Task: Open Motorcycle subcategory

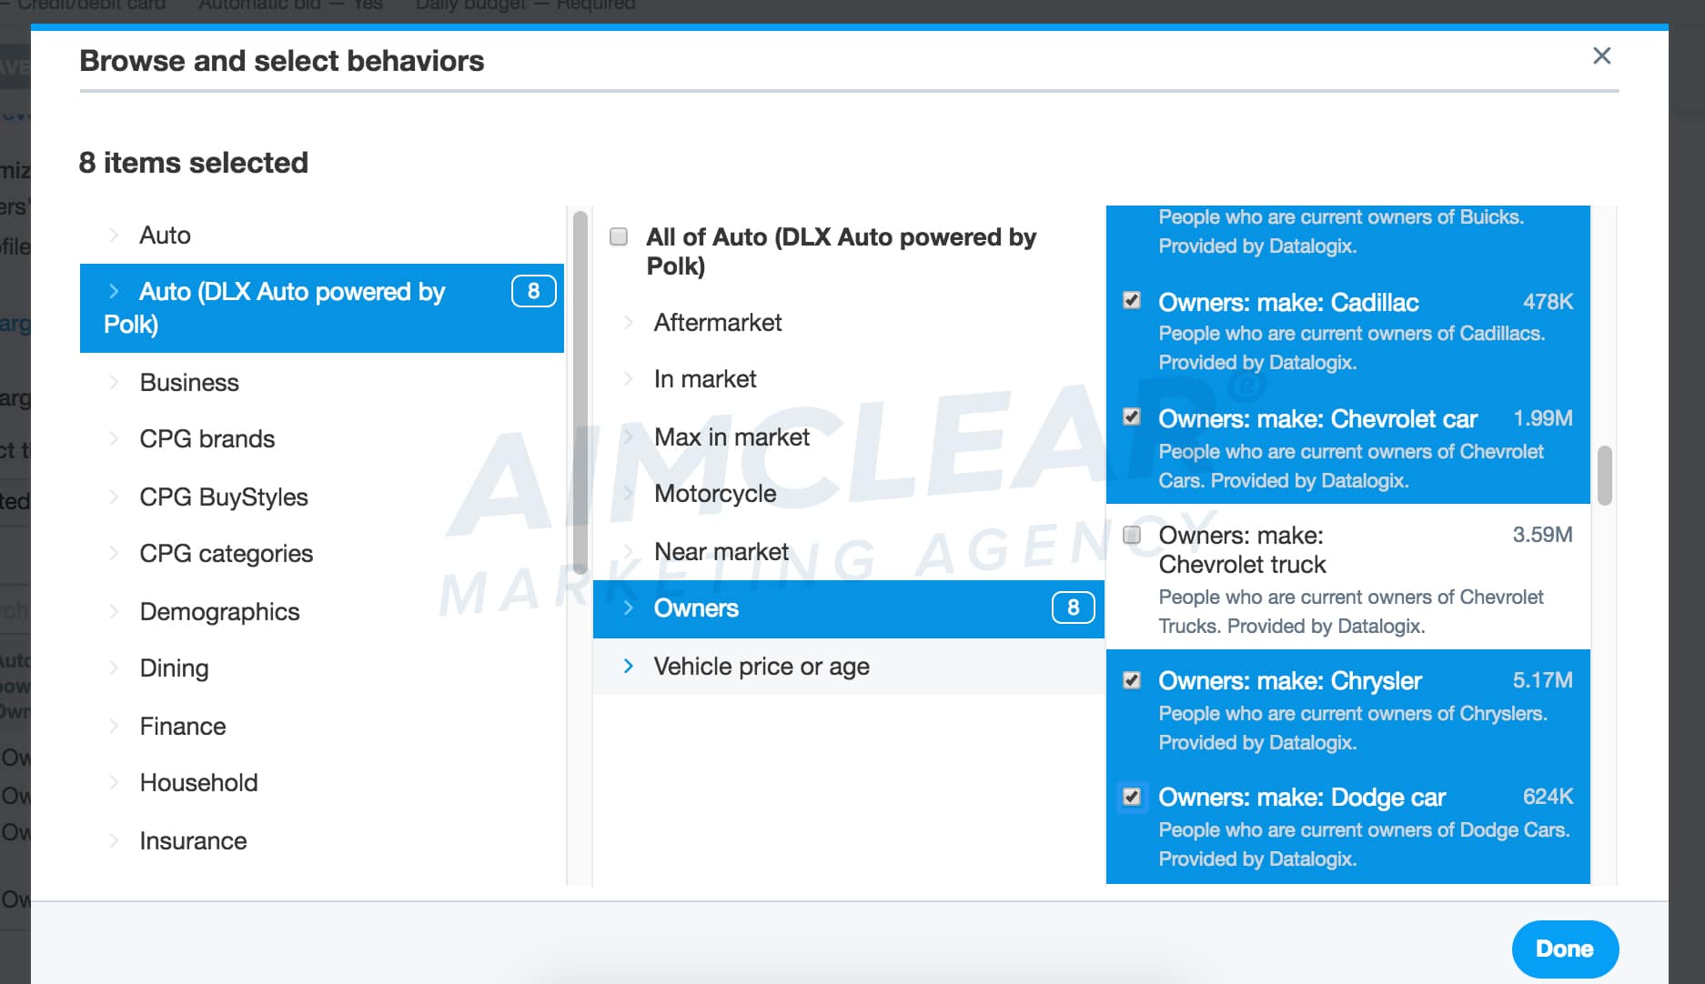Action: tap(715, 494)
